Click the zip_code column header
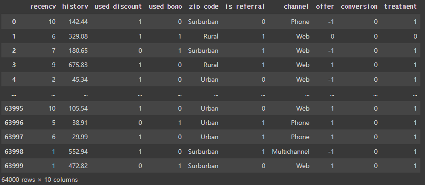Image resolution: width=425 pixels, height=185 pixels. click(x=203, y=6)
